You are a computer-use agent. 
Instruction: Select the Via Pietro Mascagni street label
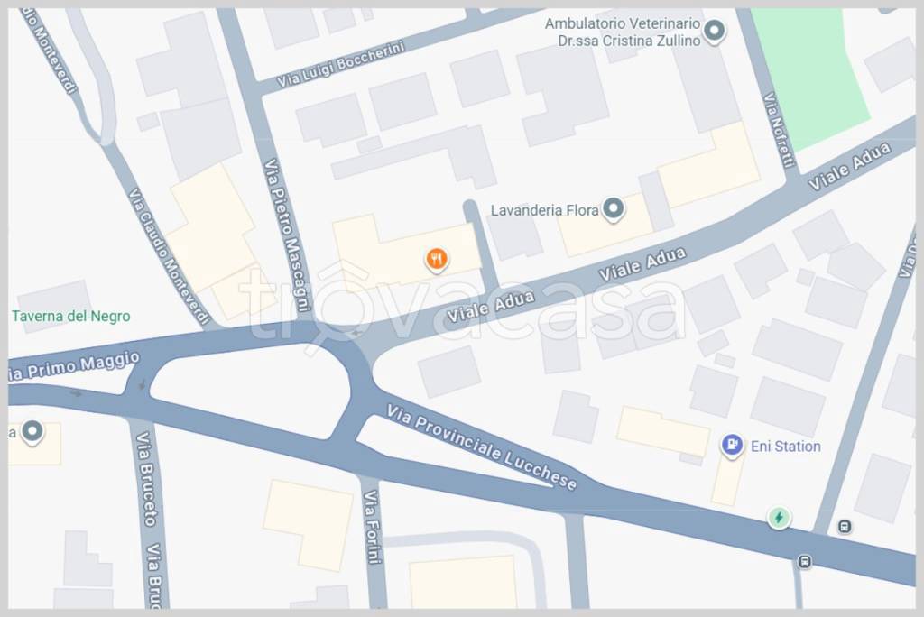[x=287, y=235]
